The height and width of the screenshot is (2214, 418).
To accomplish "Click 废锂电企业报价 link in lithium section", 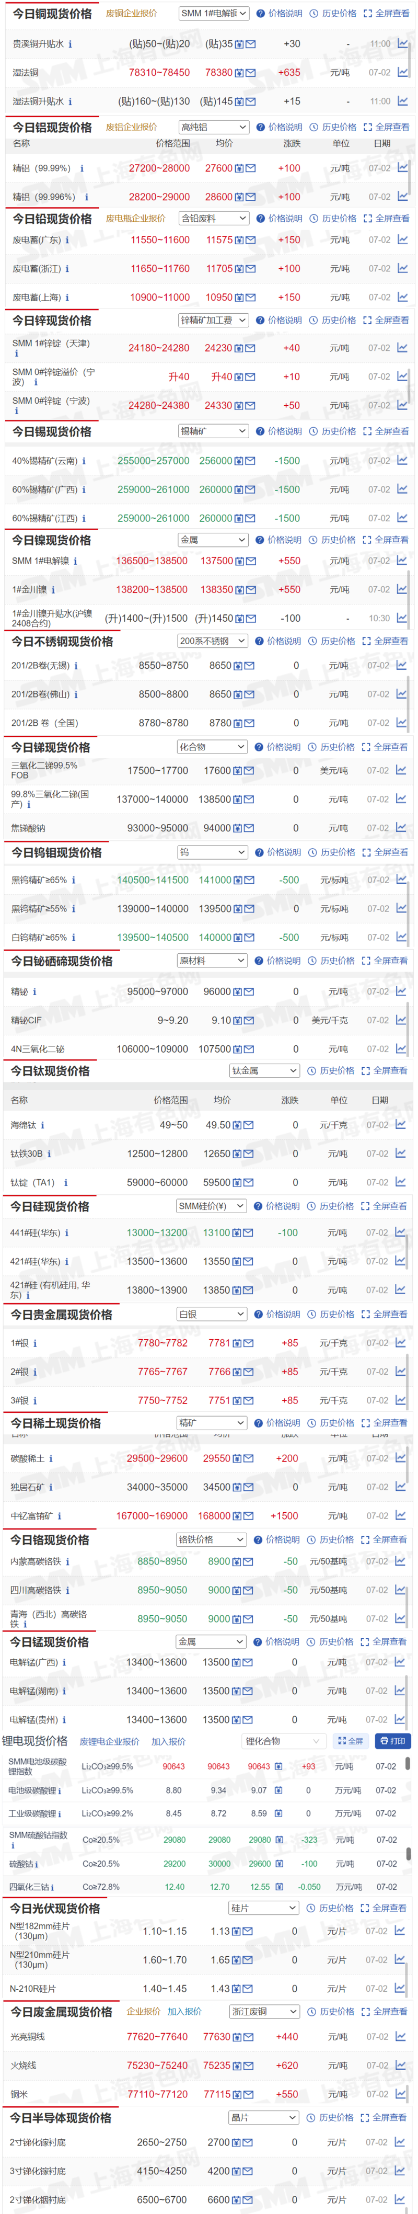I will [109, 1741].
